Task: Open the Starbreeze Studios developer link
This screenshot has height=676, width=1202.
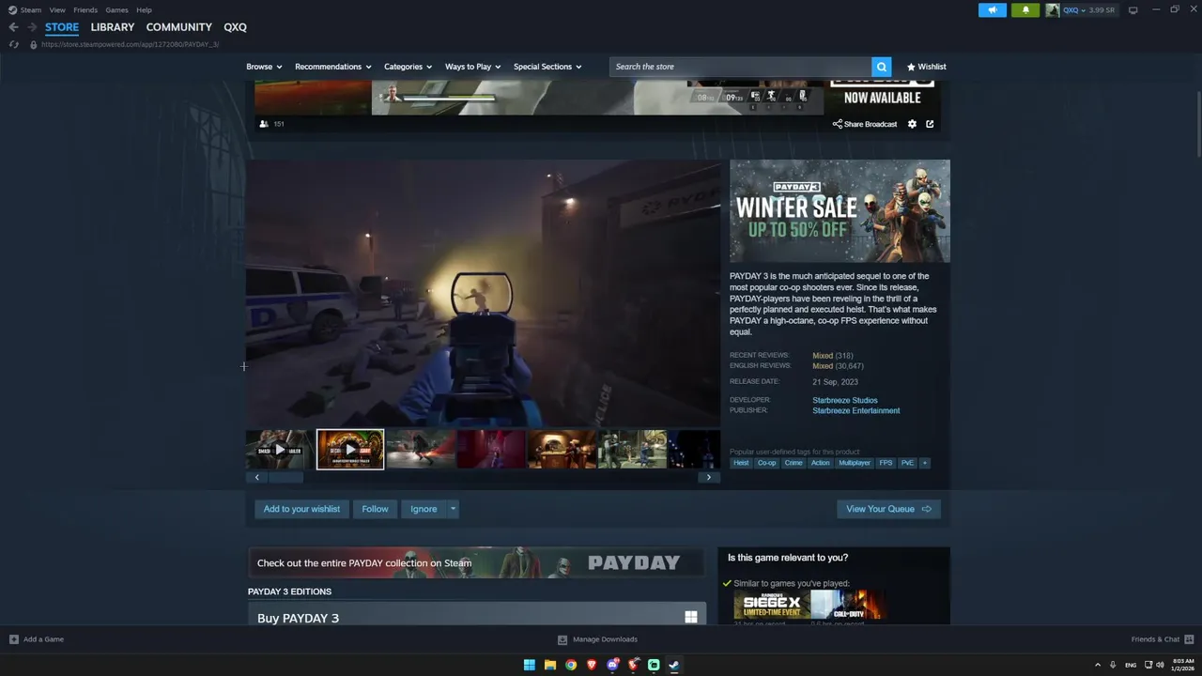Action: [x=845, y=401]
